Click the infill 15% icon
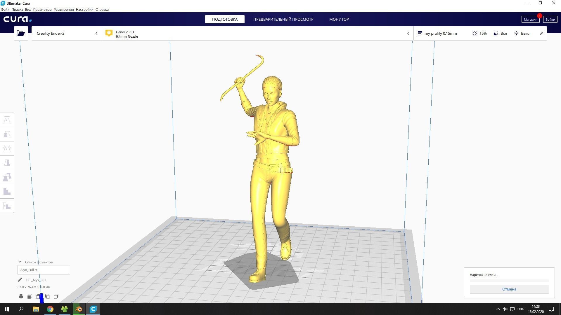This screenshot has height=315, width=561. (475, 33)
